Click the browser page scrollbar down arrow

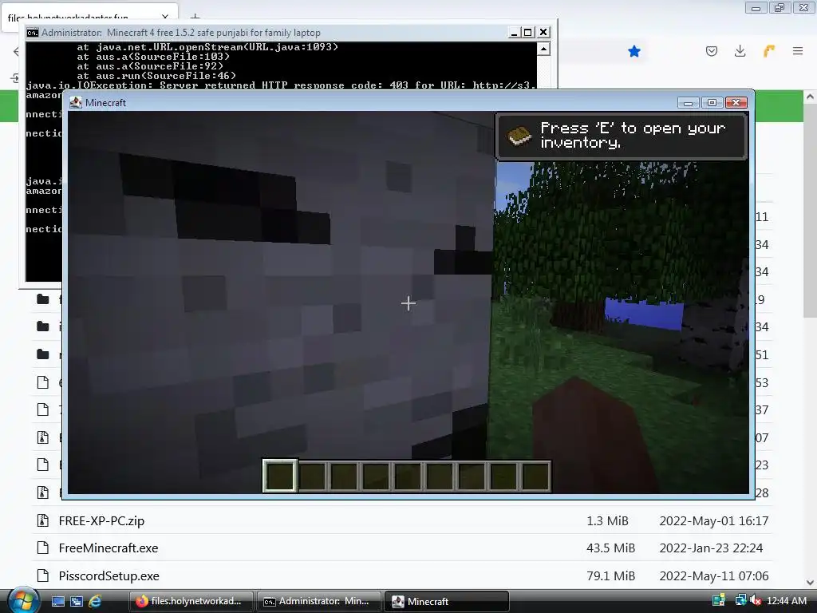[810, 582]
